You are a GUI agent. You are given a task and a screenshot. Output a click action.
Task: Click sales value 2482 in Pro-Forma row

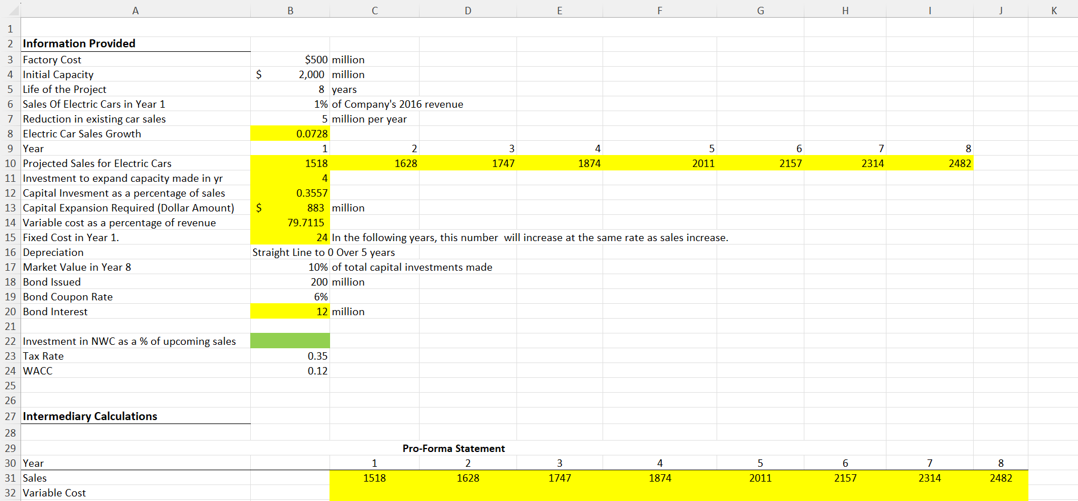tap(1000, 478)
